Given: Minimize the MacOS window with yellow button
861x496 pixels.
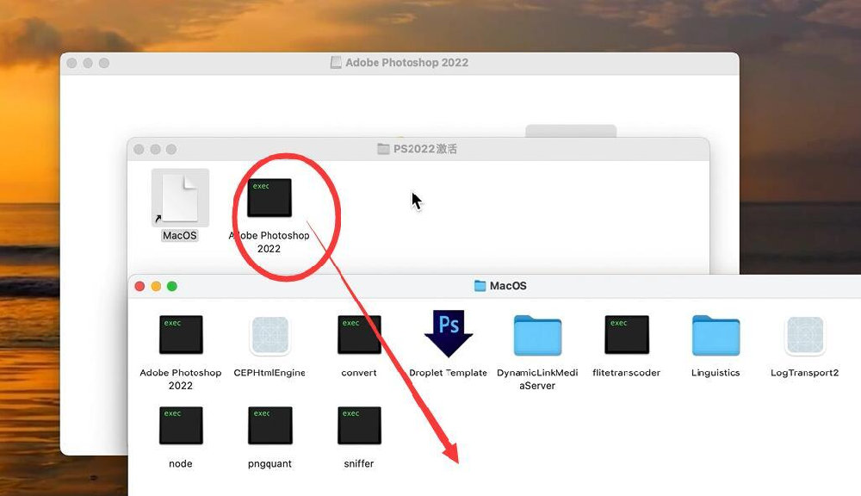Looking at the screenshot, I should point(156,286).
